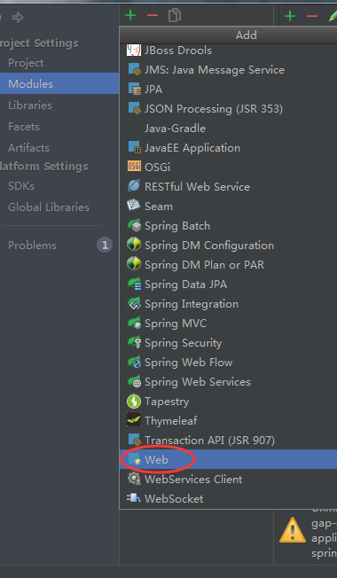Open Project settings in sidebar
The image size is (337, 578).
(x=26, y=63)
